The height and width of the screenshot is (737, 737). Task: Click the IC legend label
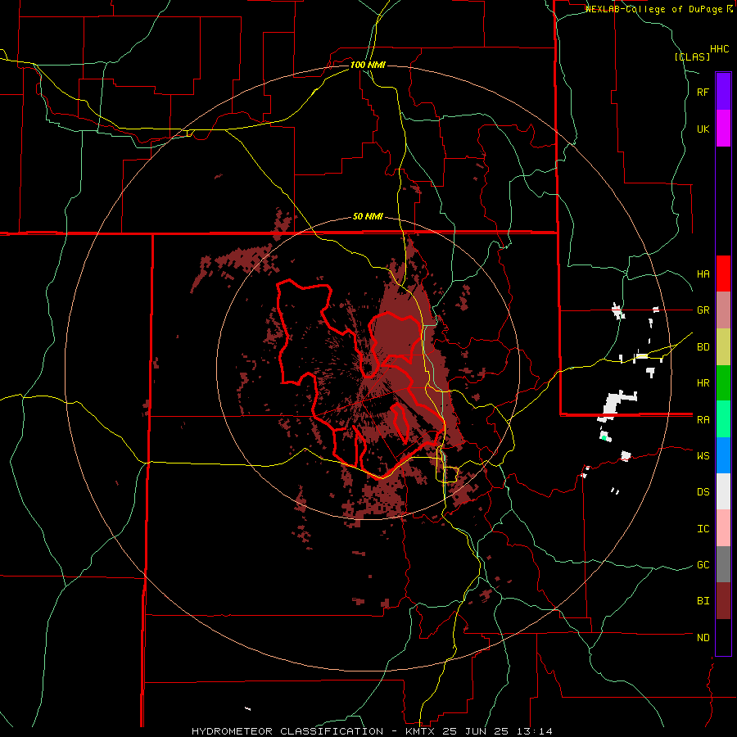click(x=703, y=528)
